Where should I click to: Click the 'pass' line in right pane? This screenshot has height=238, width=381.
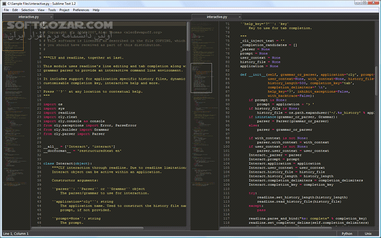tap(261, 210)
